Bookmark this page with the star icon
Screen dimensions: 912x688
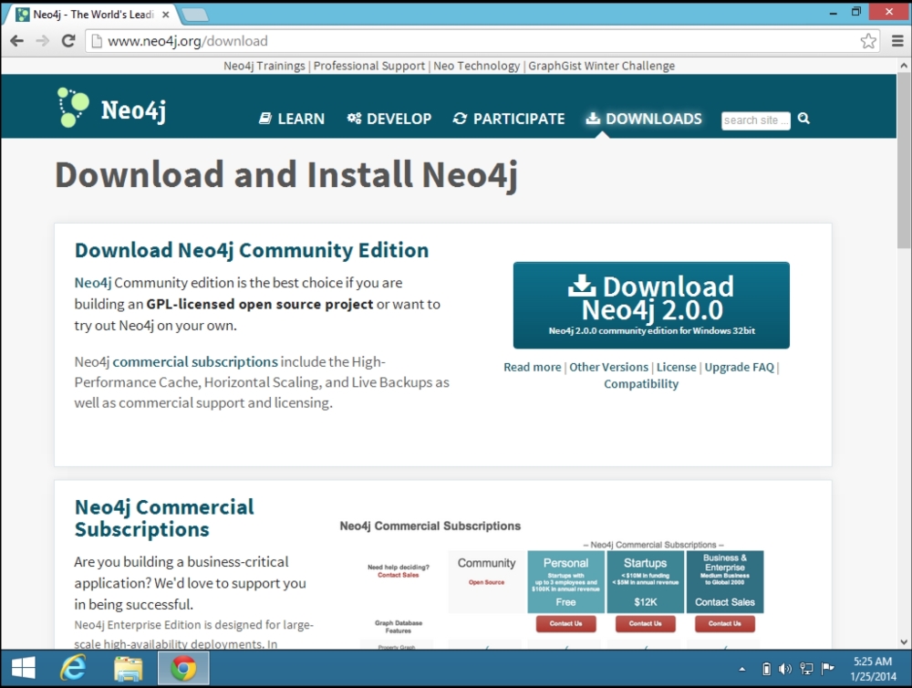[x=868, y=41]
